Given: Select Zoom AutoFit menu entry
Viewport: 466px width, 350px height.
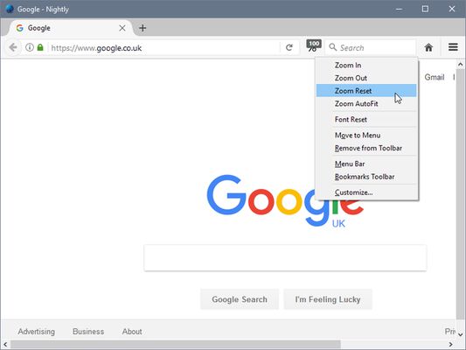Looking at the screenshot, I should [366, 103].
